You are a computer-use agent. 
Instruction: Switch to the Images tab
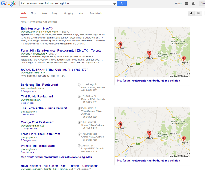tap(56, 13)
